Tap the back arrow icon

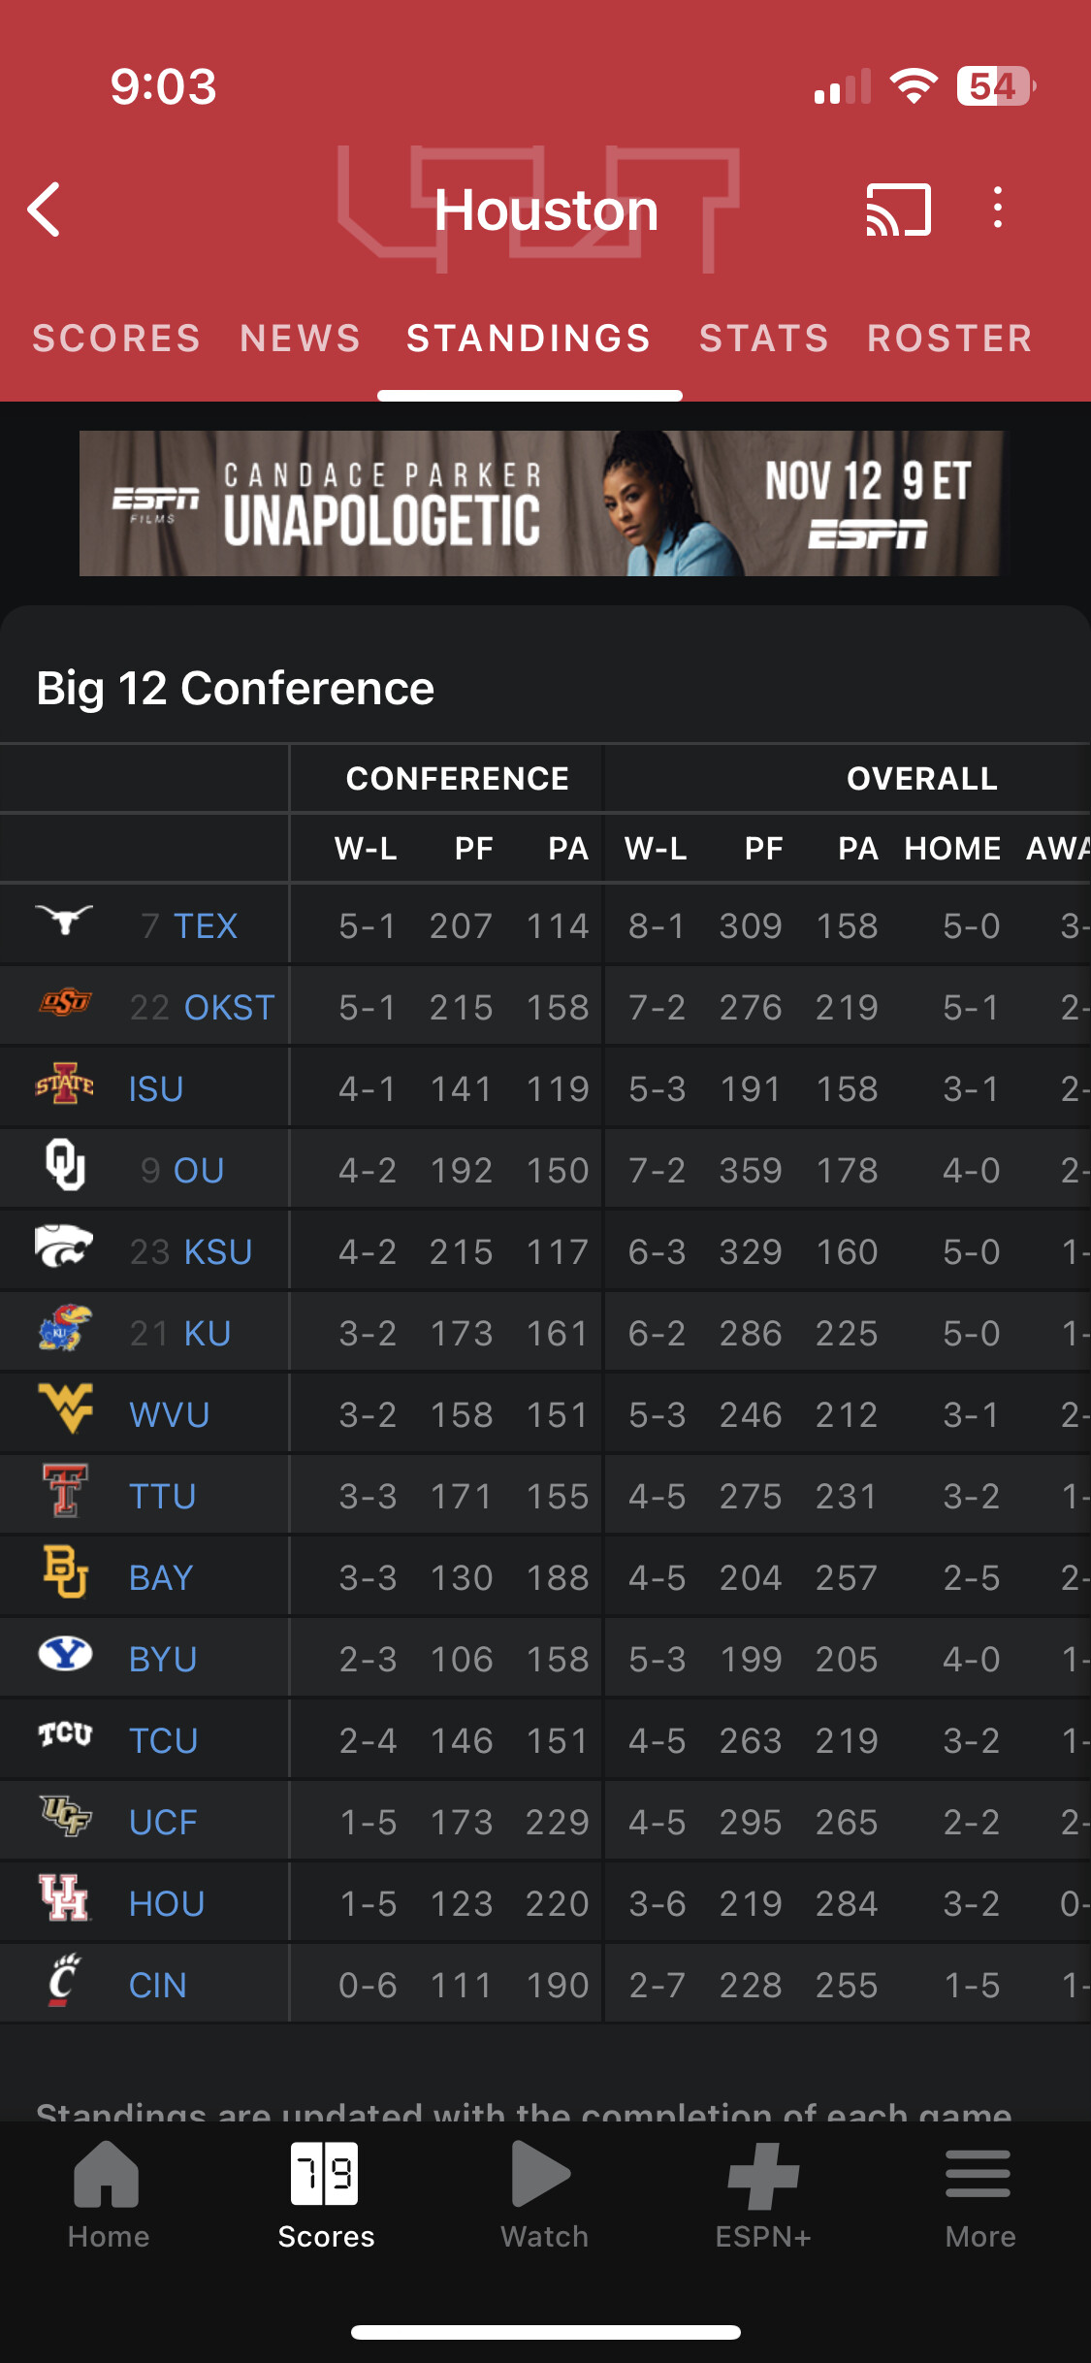(45, 210)
